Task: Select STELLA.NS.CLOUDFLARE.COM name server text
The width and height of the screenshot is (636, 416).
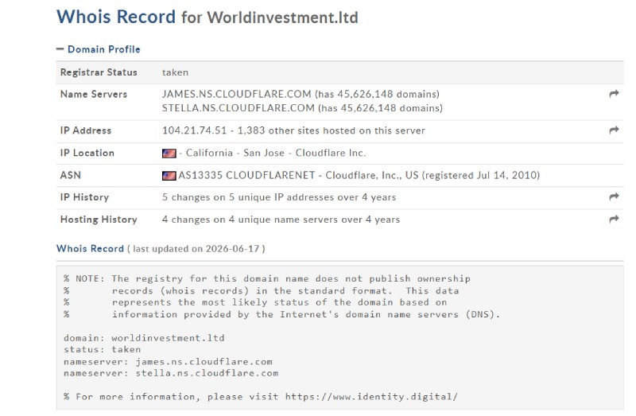Action: point(238,108)
